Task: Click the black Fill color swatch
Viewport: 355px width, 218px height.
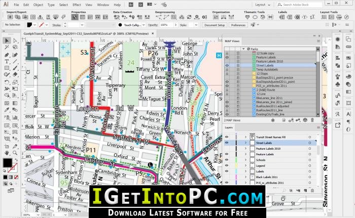Action: pos(7,163)
